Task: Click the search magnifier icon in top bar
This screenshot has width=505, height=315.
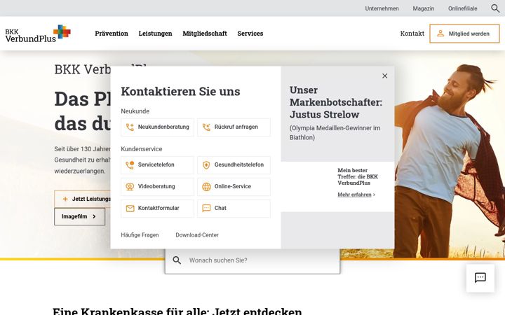Action: [495, 8]
